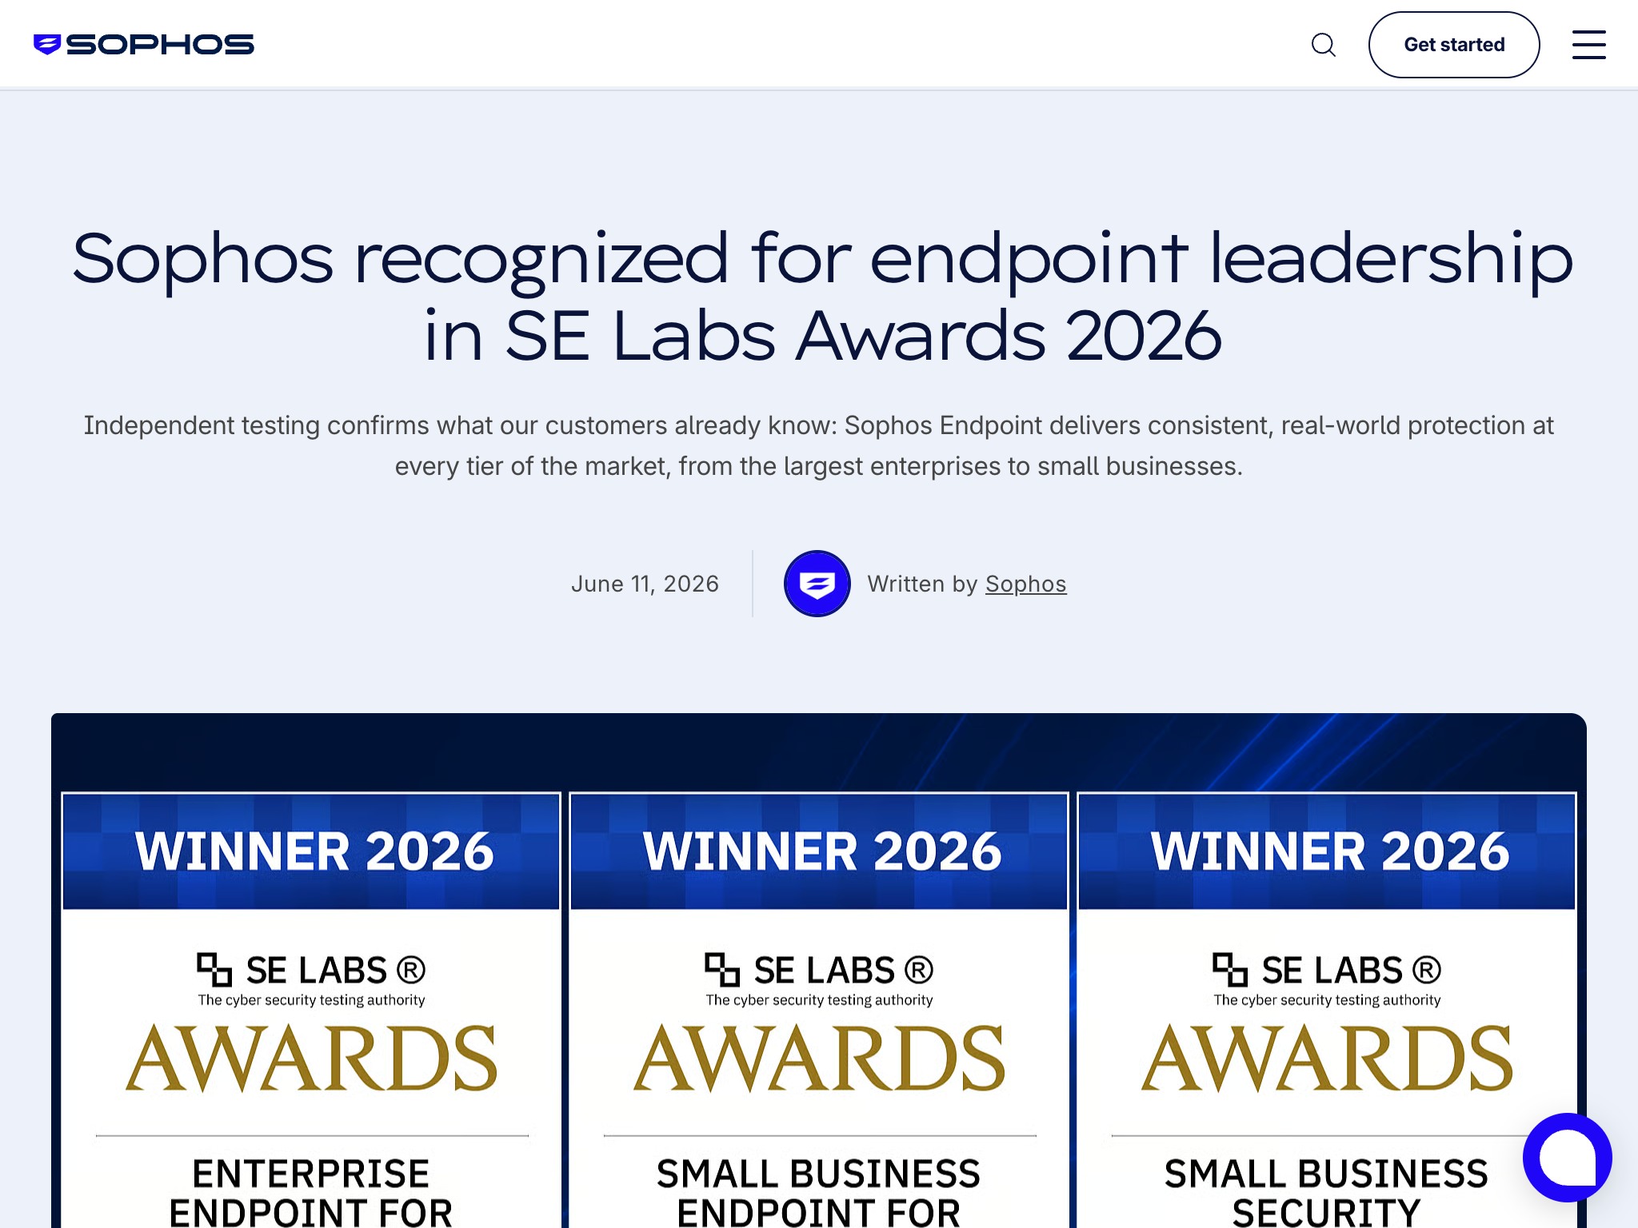The image size is (1638, 1228).
Task: Click the SE Labs logo on third badge
Action: click(1327, 979)
